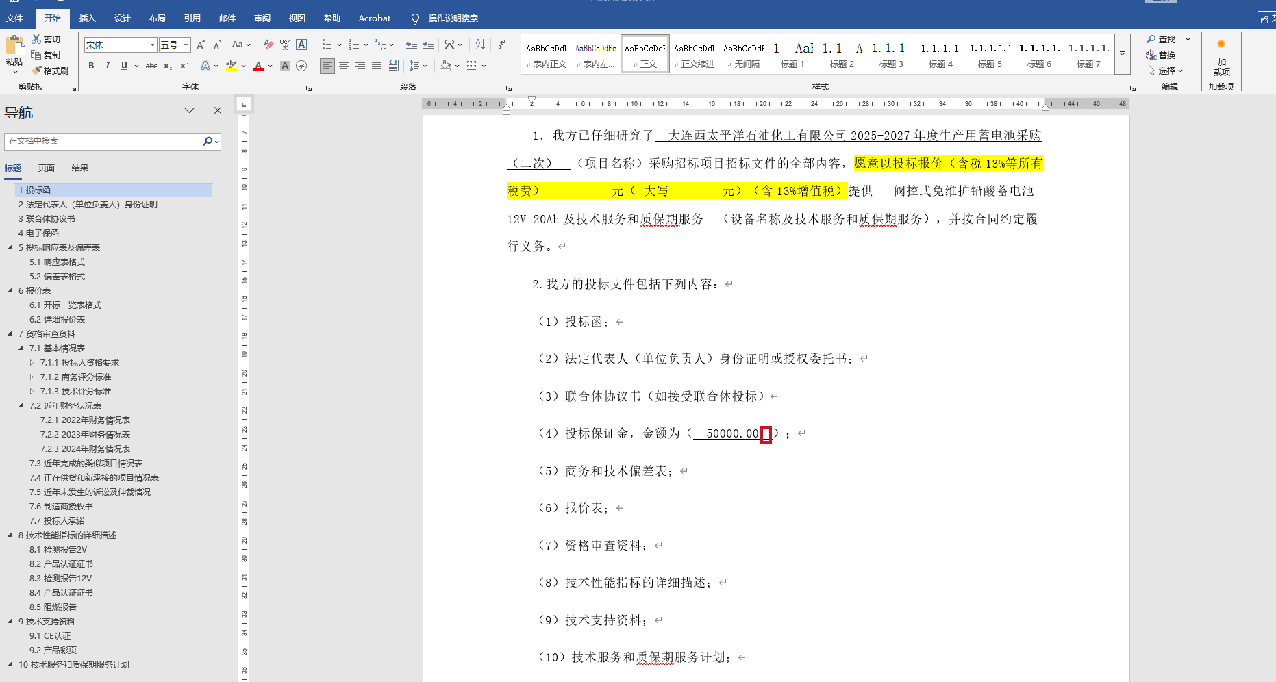1276x682 pixels.
Task: Click the Superscript icon
Action: [184, 66]
